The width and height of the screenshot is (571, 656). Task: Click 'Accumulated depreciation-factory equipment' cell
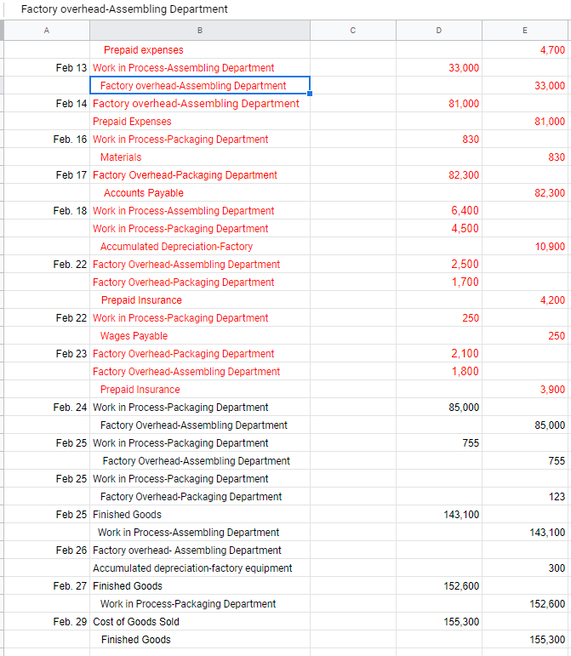point(200,568)
